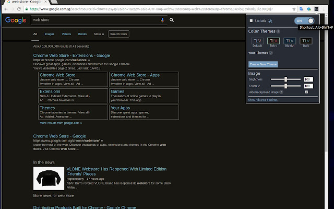
Task: Open the Extensions sitelink
Action: [x=50, y=91]
